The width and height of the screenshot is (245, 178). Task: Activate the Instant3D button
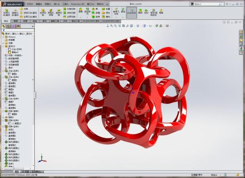tap(131, 12)
